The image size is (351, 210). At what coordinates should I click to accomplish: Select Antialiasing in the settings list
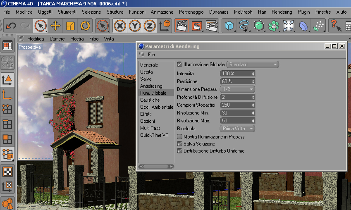pyautogui.click(x=151, y=86)
